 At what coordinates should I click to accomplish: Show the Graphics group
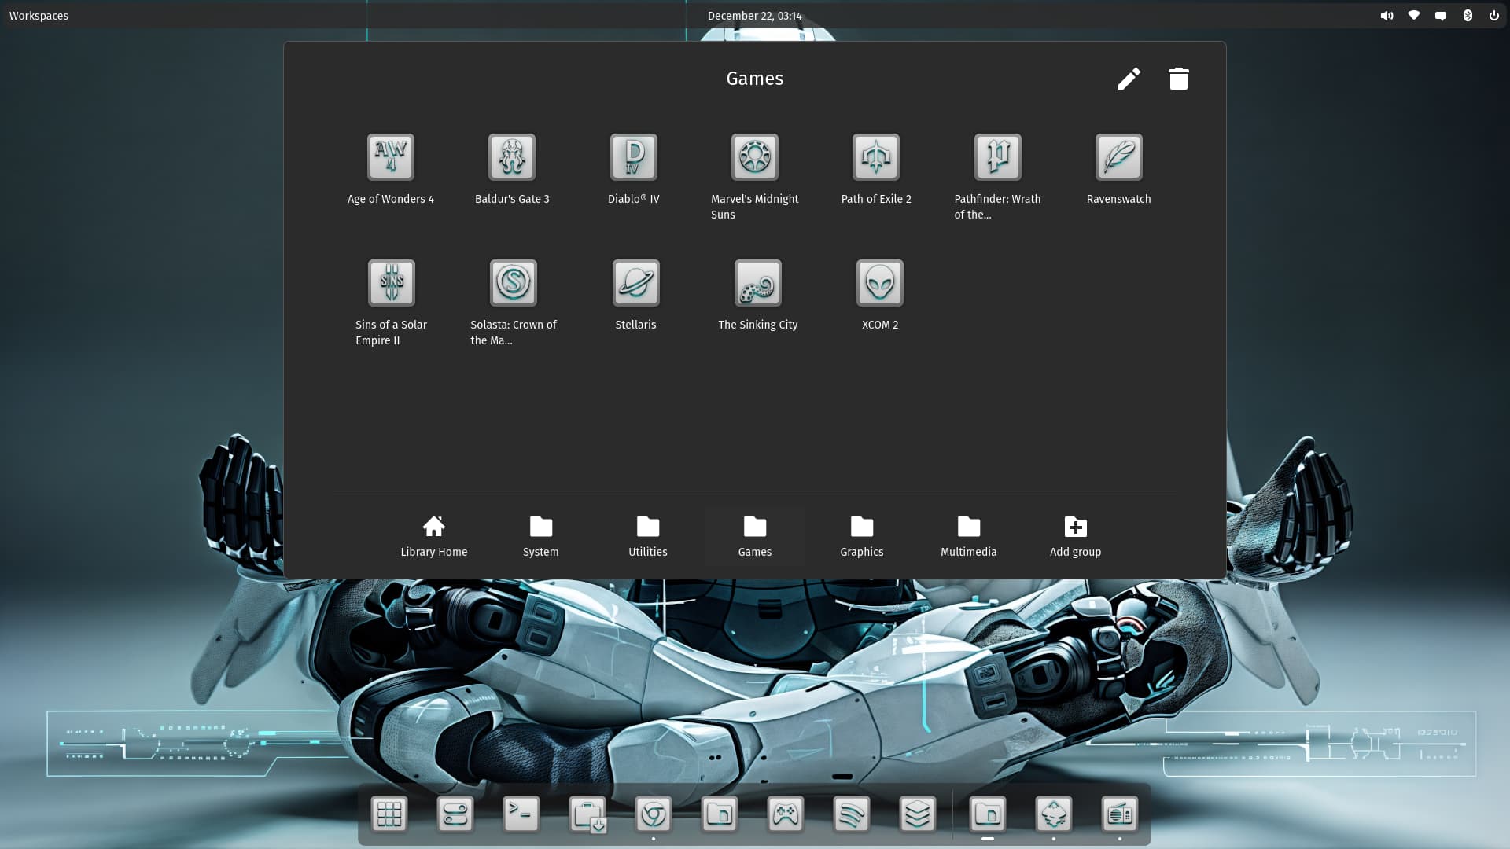(x=862, y=537)
